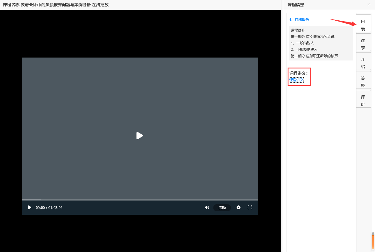The image size is (375, 252).
Task: Select 2、小规模纳税人 chapter entry
Action: (x=304, y=50)
